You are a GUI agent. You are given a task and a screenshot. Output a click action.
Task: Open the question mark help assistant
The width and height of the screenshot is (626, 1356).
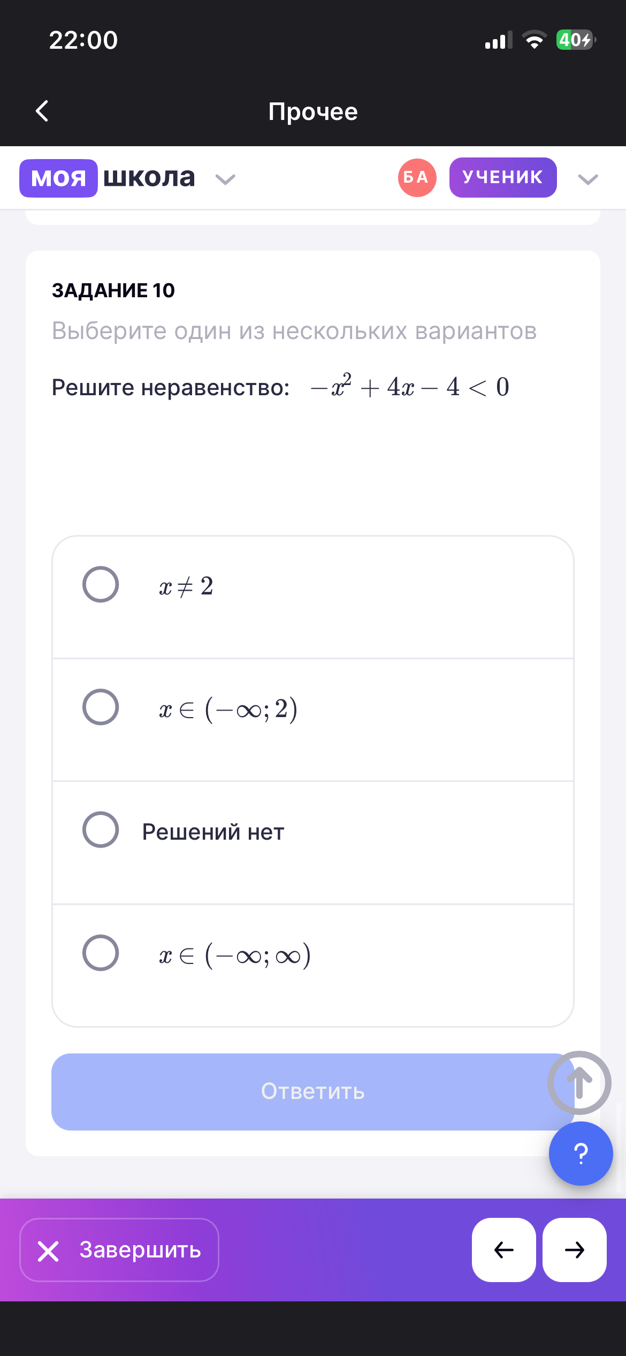pos(581,1153)
